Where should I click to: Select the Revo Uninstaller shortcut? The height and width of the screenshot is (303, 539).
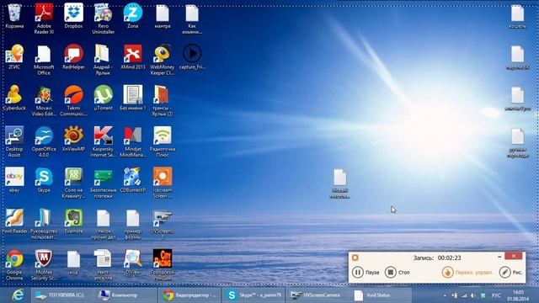(103, 19)
